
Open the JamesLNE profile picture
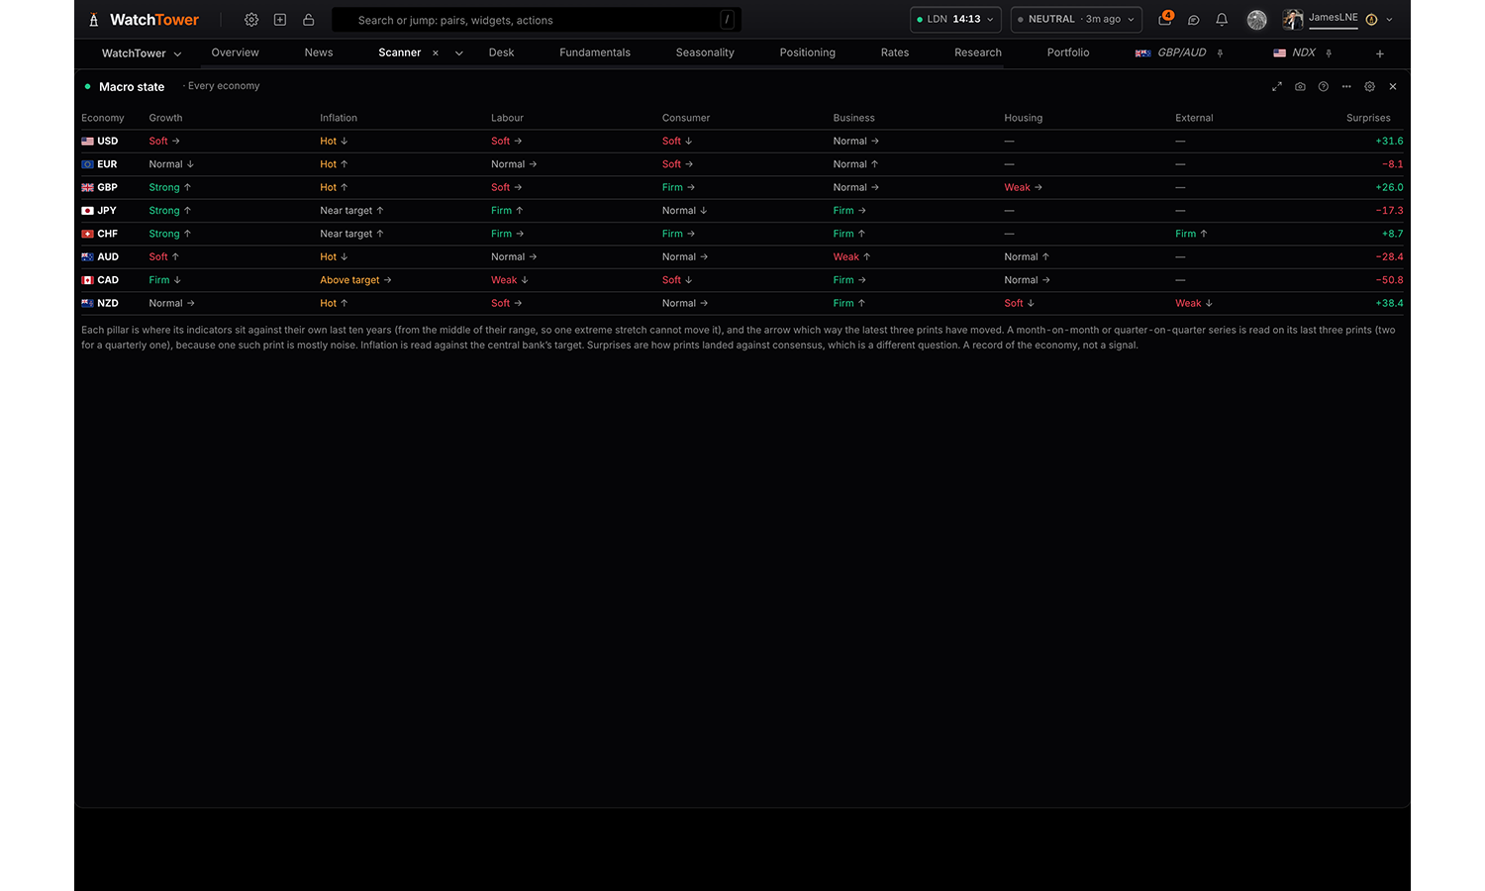1293,20
